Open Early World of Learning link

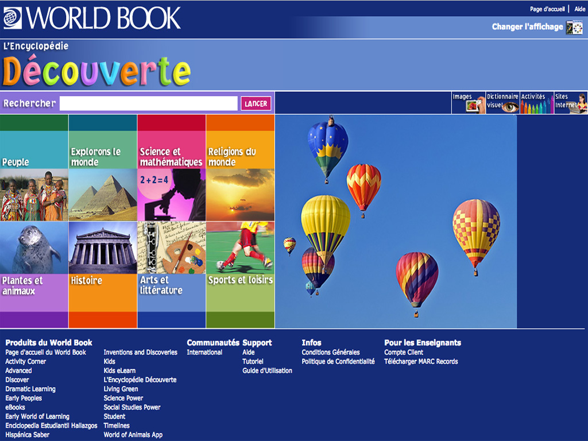click(x=37, y=416)
